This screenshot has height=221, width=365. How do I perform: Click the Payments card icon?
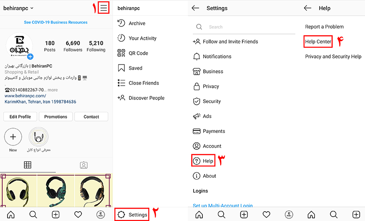coord(197,131)
